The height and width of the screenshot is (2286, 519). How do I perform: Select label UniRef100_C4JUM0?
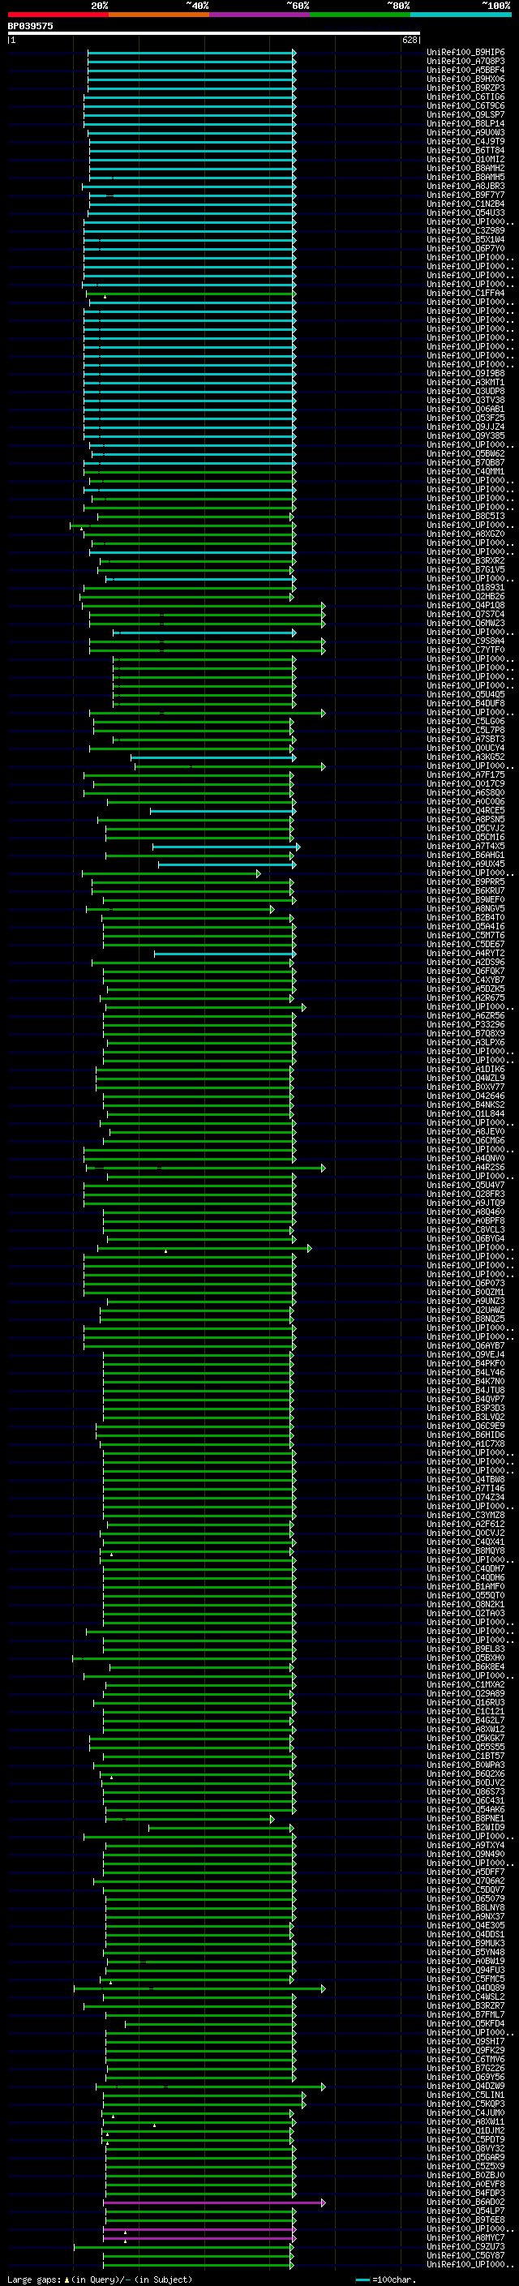465,2112
